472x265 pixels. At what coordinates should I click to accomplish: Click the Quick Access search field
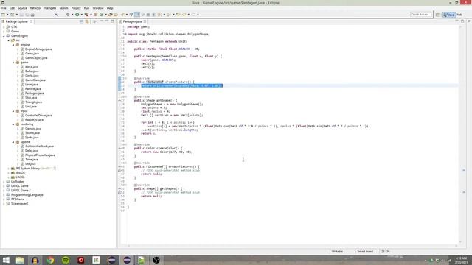420,15
